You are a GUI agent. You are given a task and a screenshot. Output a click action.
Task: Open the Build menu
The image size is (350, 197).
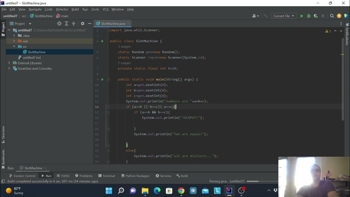(75, 9)
